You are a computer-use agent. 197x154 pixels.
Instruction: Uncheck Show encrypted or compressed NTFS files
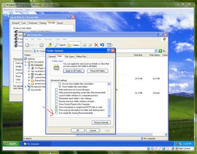(56, 107)
